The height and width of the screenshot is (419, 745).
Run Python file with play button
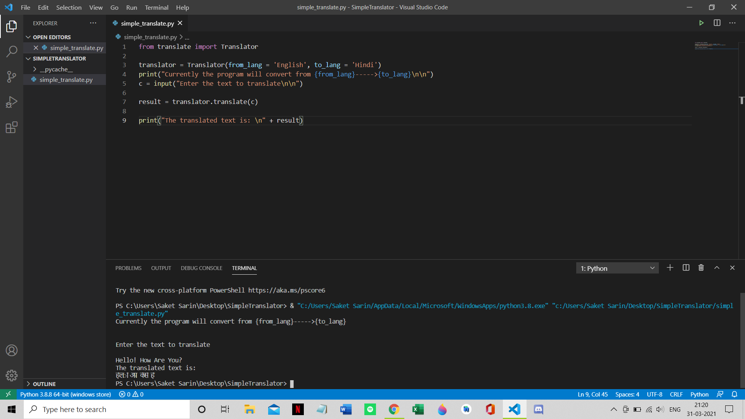coord(701,23)
